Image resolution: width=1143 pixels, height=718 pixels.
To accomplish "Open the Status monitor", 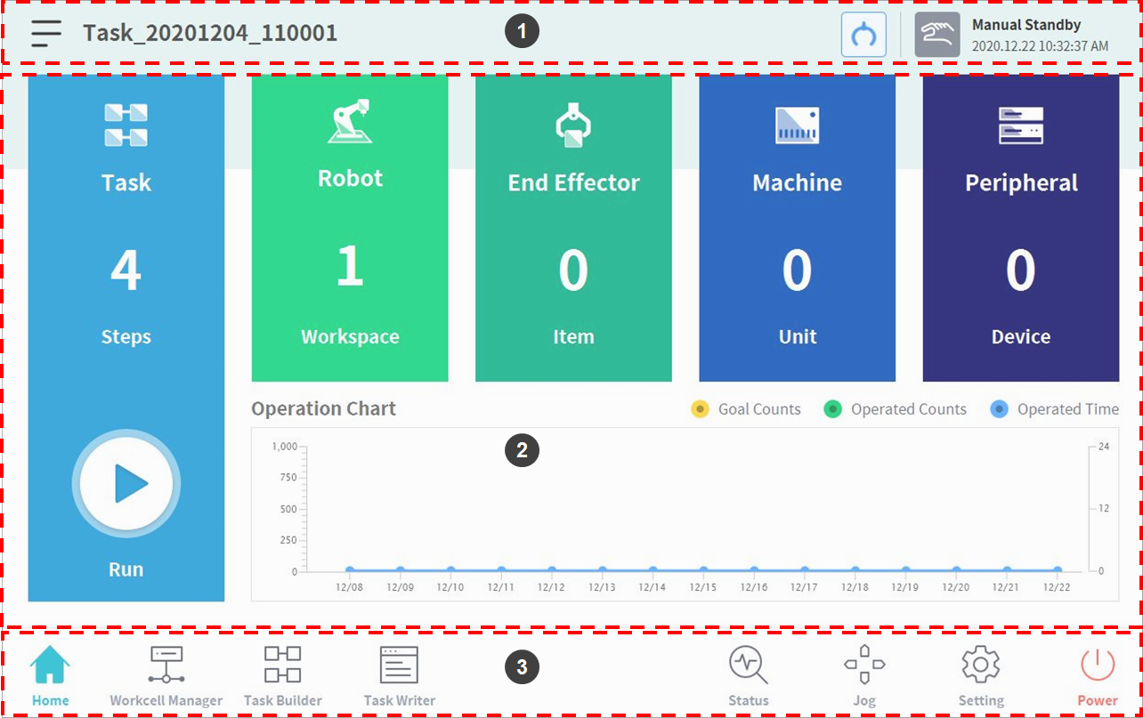I will point(748,675).
